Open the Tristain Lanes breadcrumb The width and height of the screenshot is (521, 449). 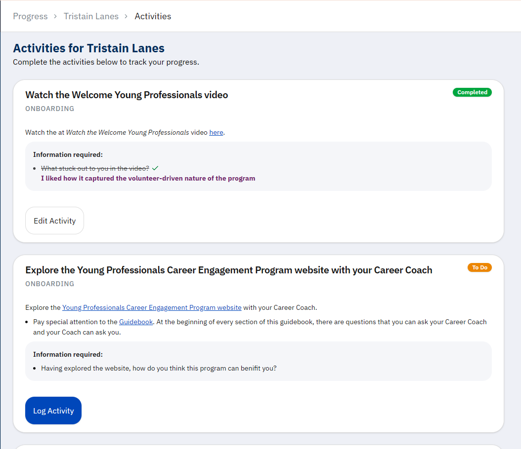click(91, 16)
